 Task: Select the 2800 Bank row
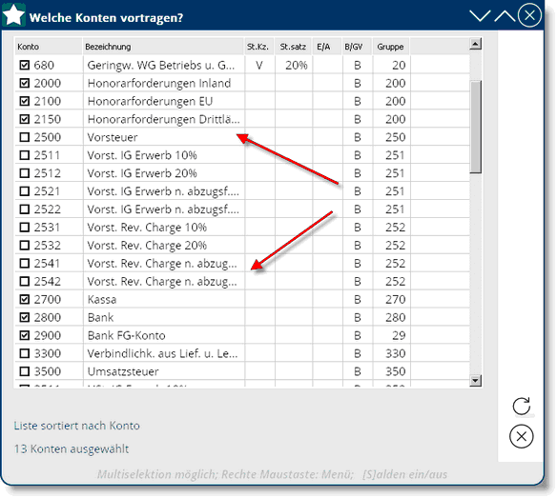[242, 317]
